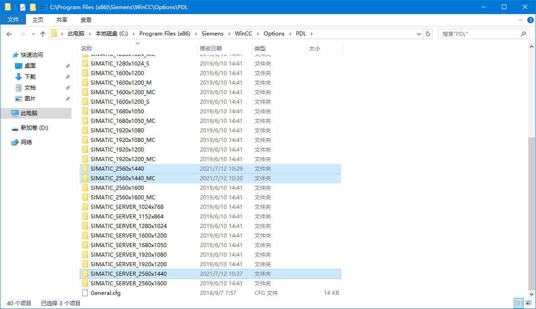Select the General.cfg file
The image size is (536, 309).
tap(210, 293)
